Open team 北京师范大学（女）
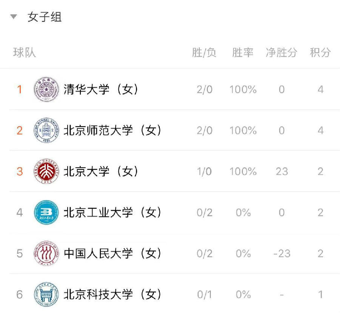This screenshot has height=313, width=340. pyautogui.click(x=112, y=130)
